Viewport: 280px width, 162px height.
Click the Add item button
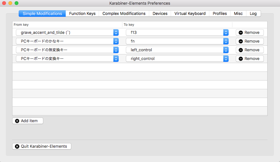point(28,121)
